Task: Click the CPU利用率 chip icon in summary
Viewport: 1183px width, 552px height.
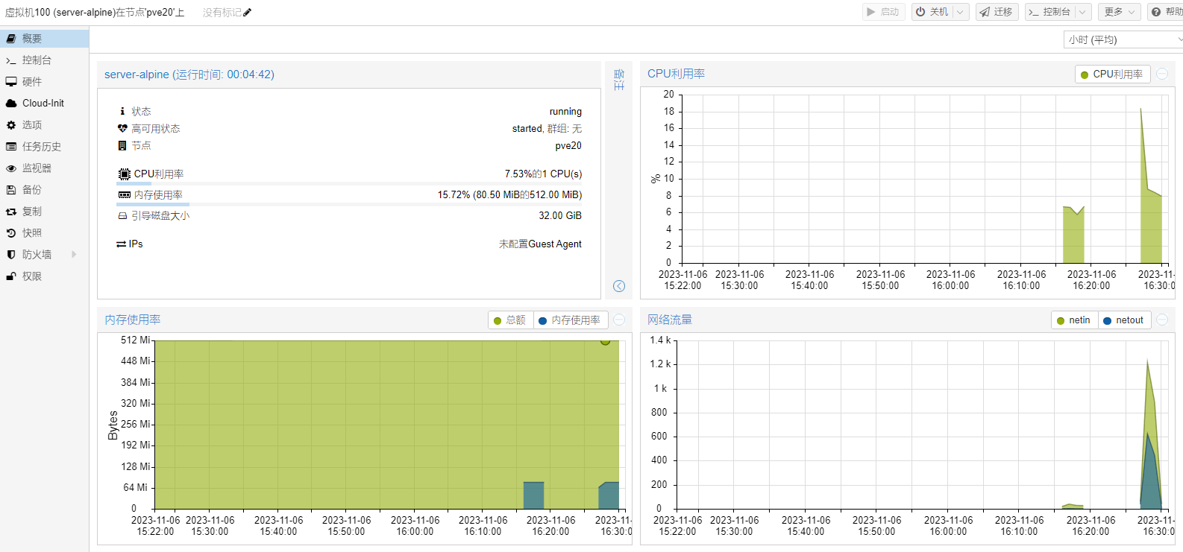Action: (125, 174)
